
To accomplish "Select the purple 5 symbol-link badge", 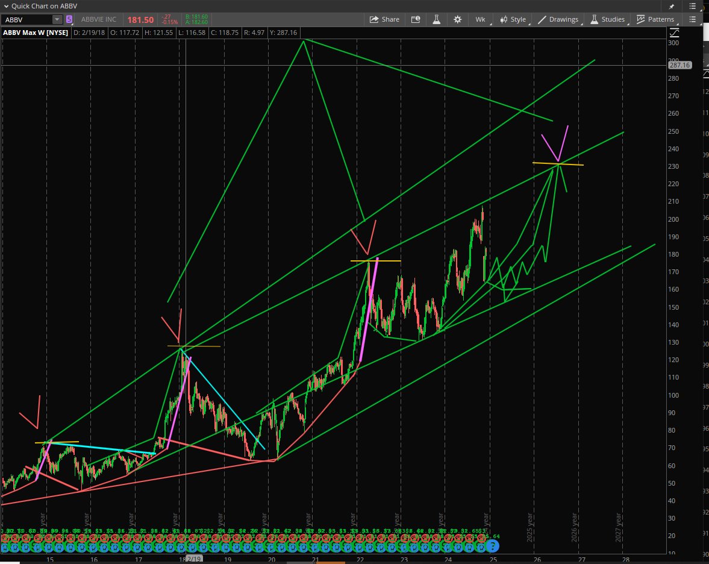I will click(x=69, y=19).
